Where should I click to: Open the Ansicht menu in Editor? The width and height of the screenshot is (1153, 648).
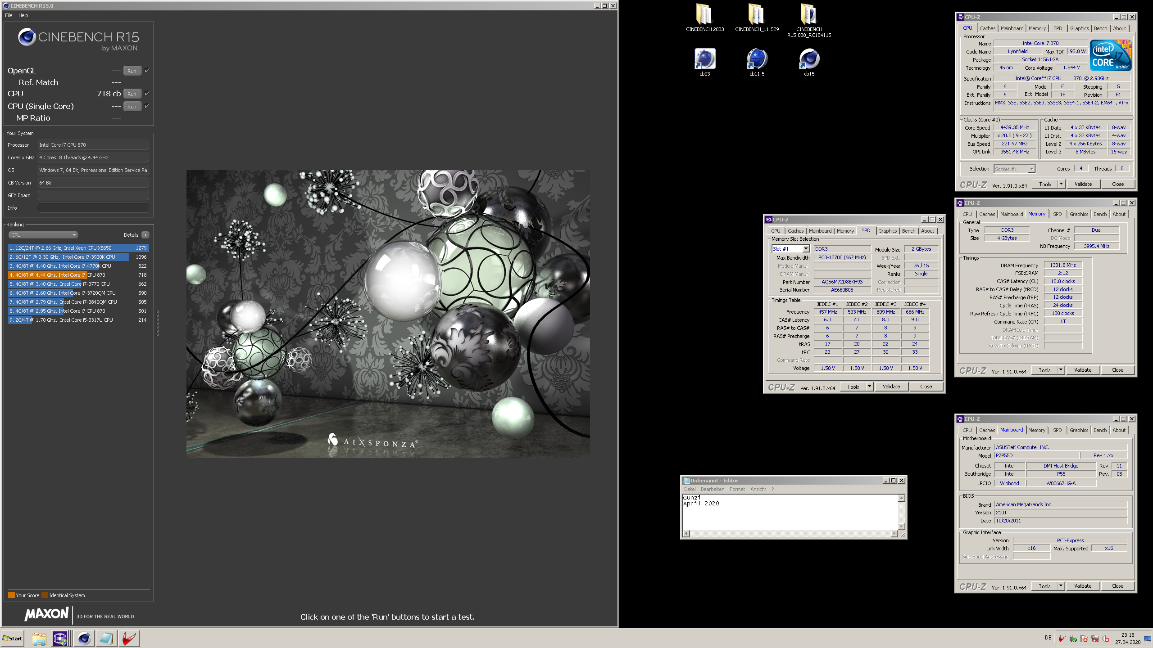[x=758, y=489]
